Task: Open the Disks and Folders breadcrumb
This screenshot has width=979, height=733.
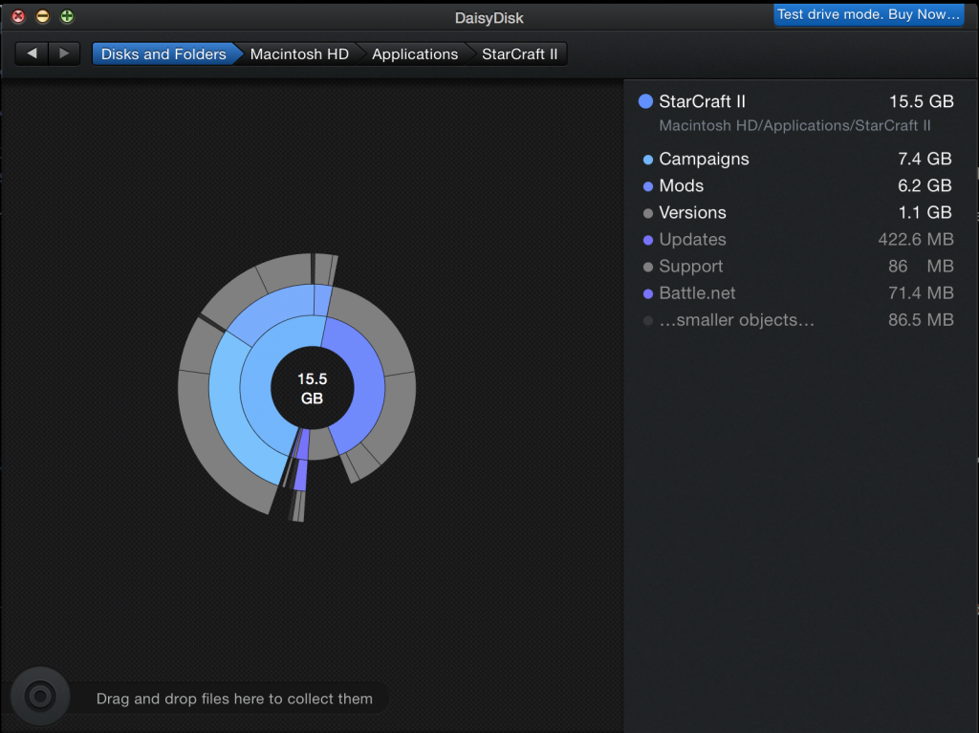Action: 163,54
